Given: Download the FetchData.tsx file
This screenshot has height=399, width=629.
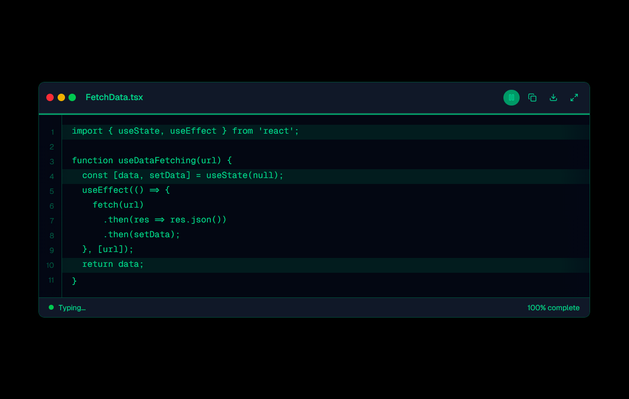Looking at the screenshot, I should tap(553, 98).
